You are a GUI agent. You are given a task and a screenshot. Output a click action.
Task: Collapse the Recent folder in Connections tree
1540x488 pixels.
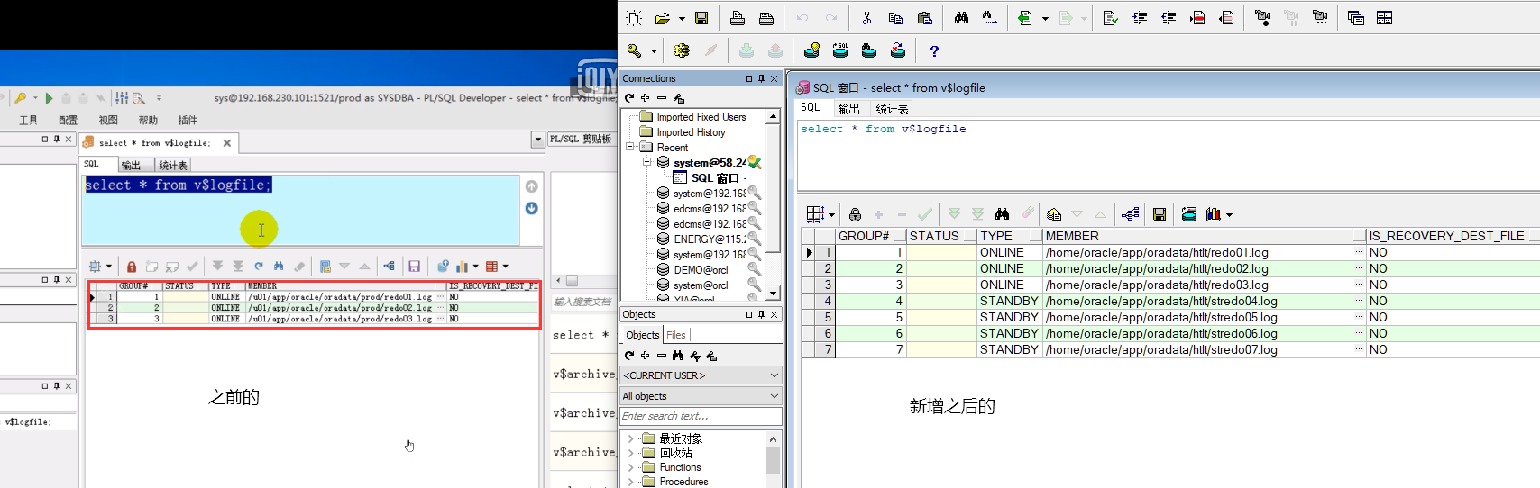click(630, 147)
